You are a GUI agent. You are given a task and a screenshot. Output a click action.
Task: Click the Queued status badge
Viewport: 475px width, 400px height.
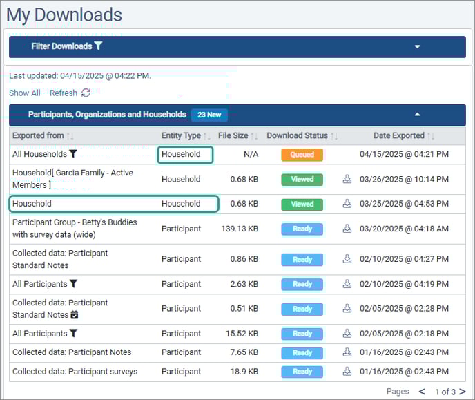(x=302, y=155)
